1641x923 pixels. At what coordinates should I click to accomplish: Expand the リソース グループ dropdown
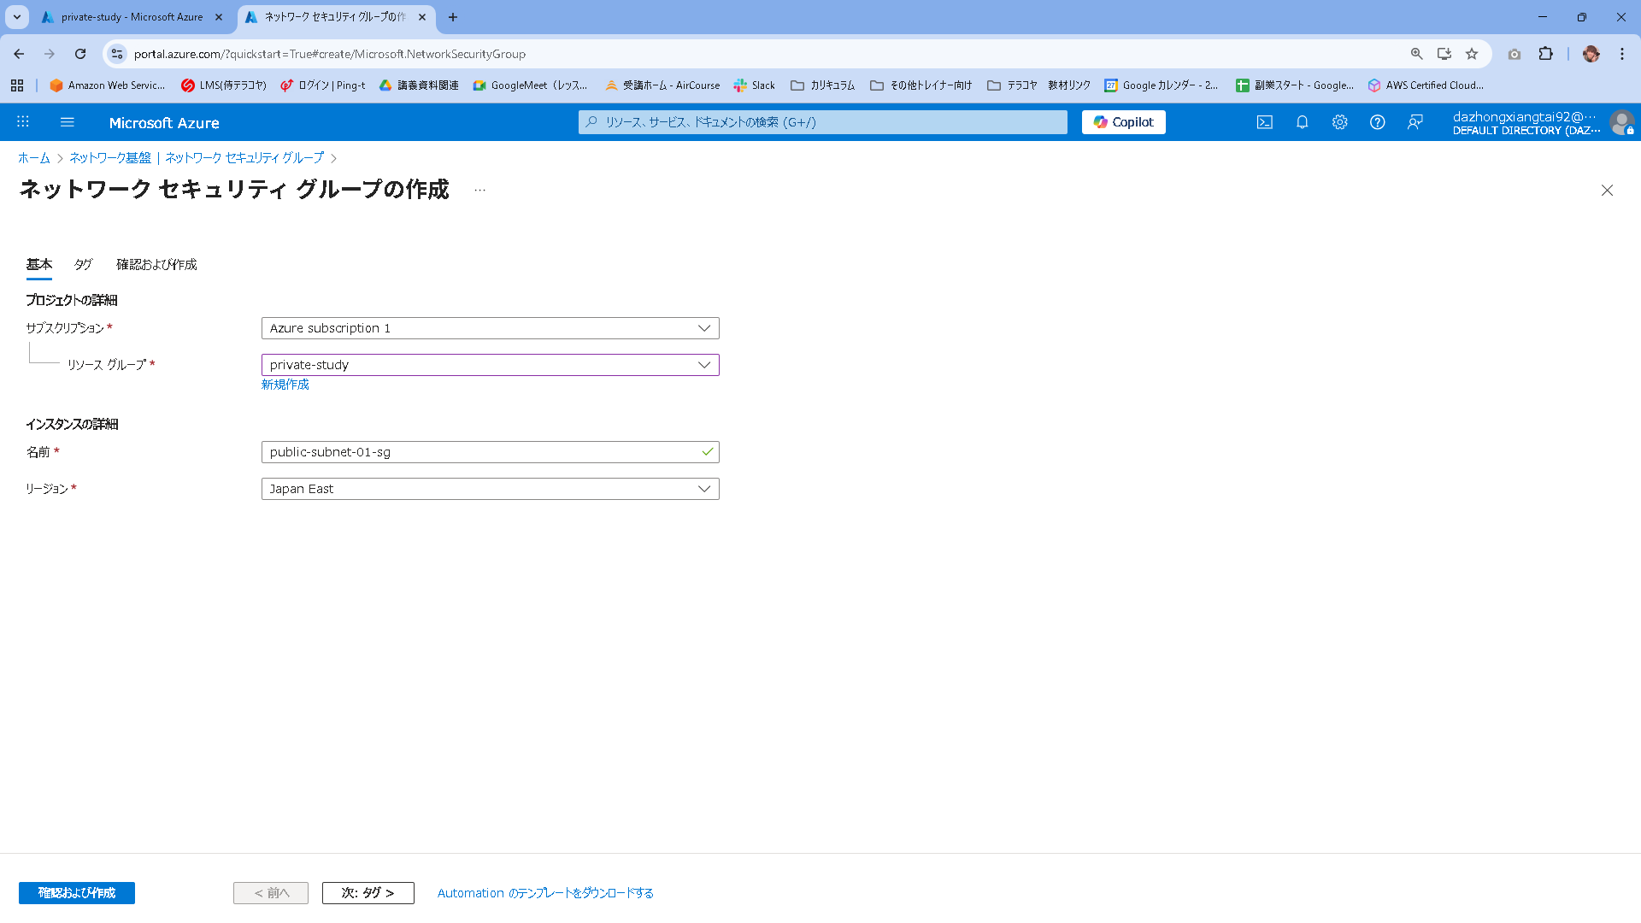490,365
